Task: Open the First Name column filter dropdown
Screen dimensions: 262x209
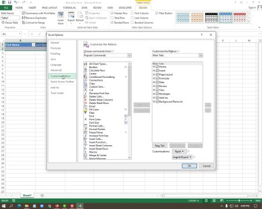Action: click(33, 45)
